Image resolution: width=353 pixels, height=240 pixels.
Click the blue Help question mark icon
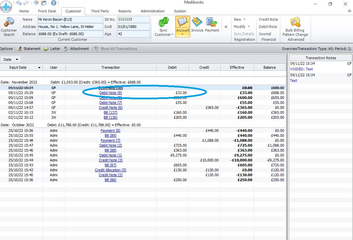pos(53,3)
